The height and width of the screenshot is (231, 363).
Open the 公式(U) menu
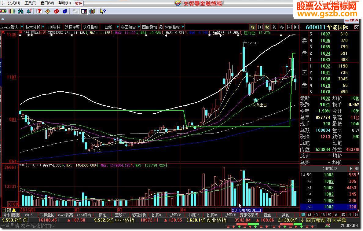coord(14,3)
